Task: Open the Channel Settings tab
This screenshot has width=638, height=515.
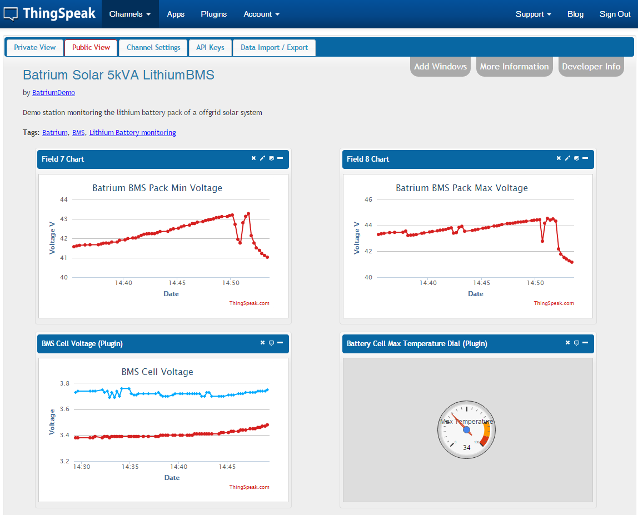Action: 153,48
